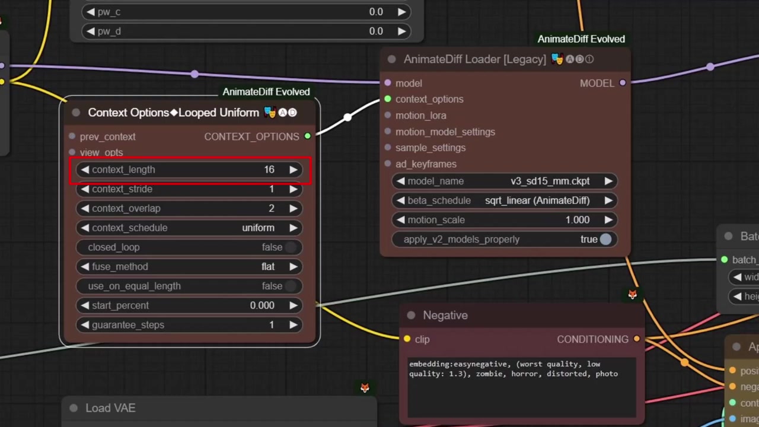The image size is (759, 427).
Task: Click the model input port on AnimateDiff Loader
Action: [388, 83]
